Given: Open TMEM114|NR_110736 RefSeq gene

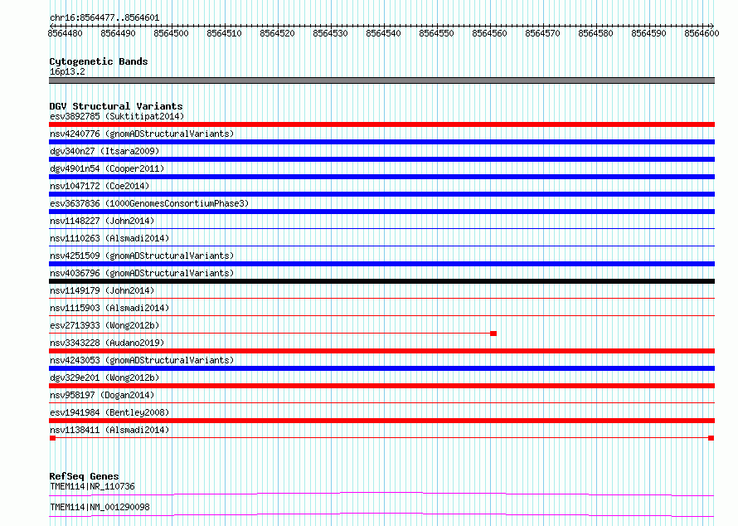Looking at the screenshot, I should click(92, 486).
